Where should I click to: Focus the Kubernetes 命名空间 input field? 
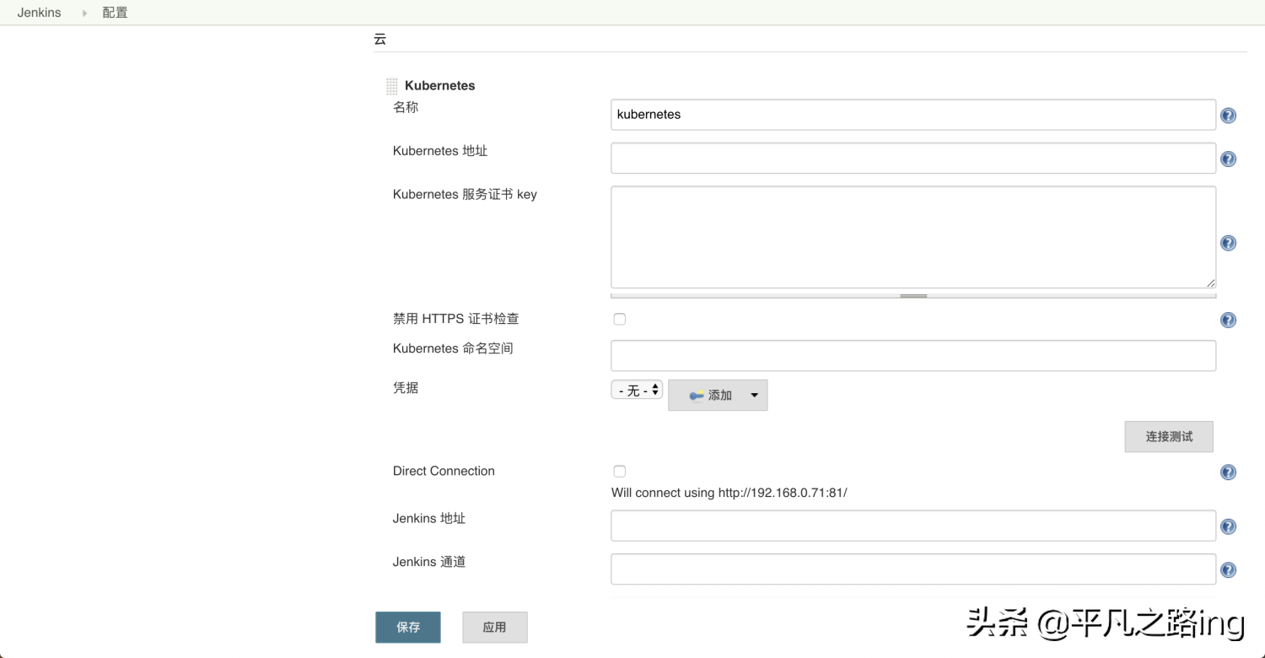pyautogui.click(x=912, y=355)
